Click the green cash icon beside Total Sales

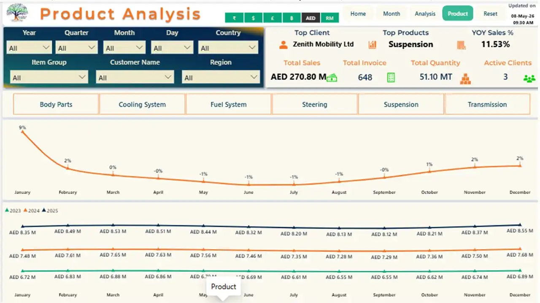[332, 77]
